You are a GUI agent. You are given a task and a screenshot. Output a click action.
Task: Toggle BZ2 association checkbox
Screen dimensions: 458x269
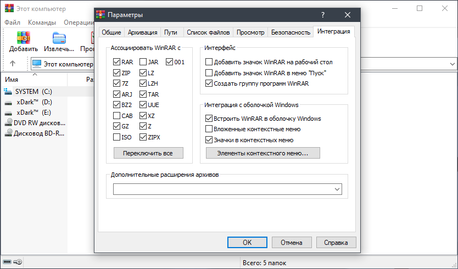pyautogui.click(x=116, y=105)
